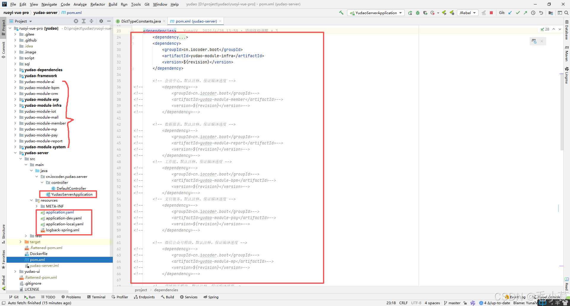Start debugging with the green bug icon
The width and height of the screenshot is (570, 306).
[x=418, y=13]
